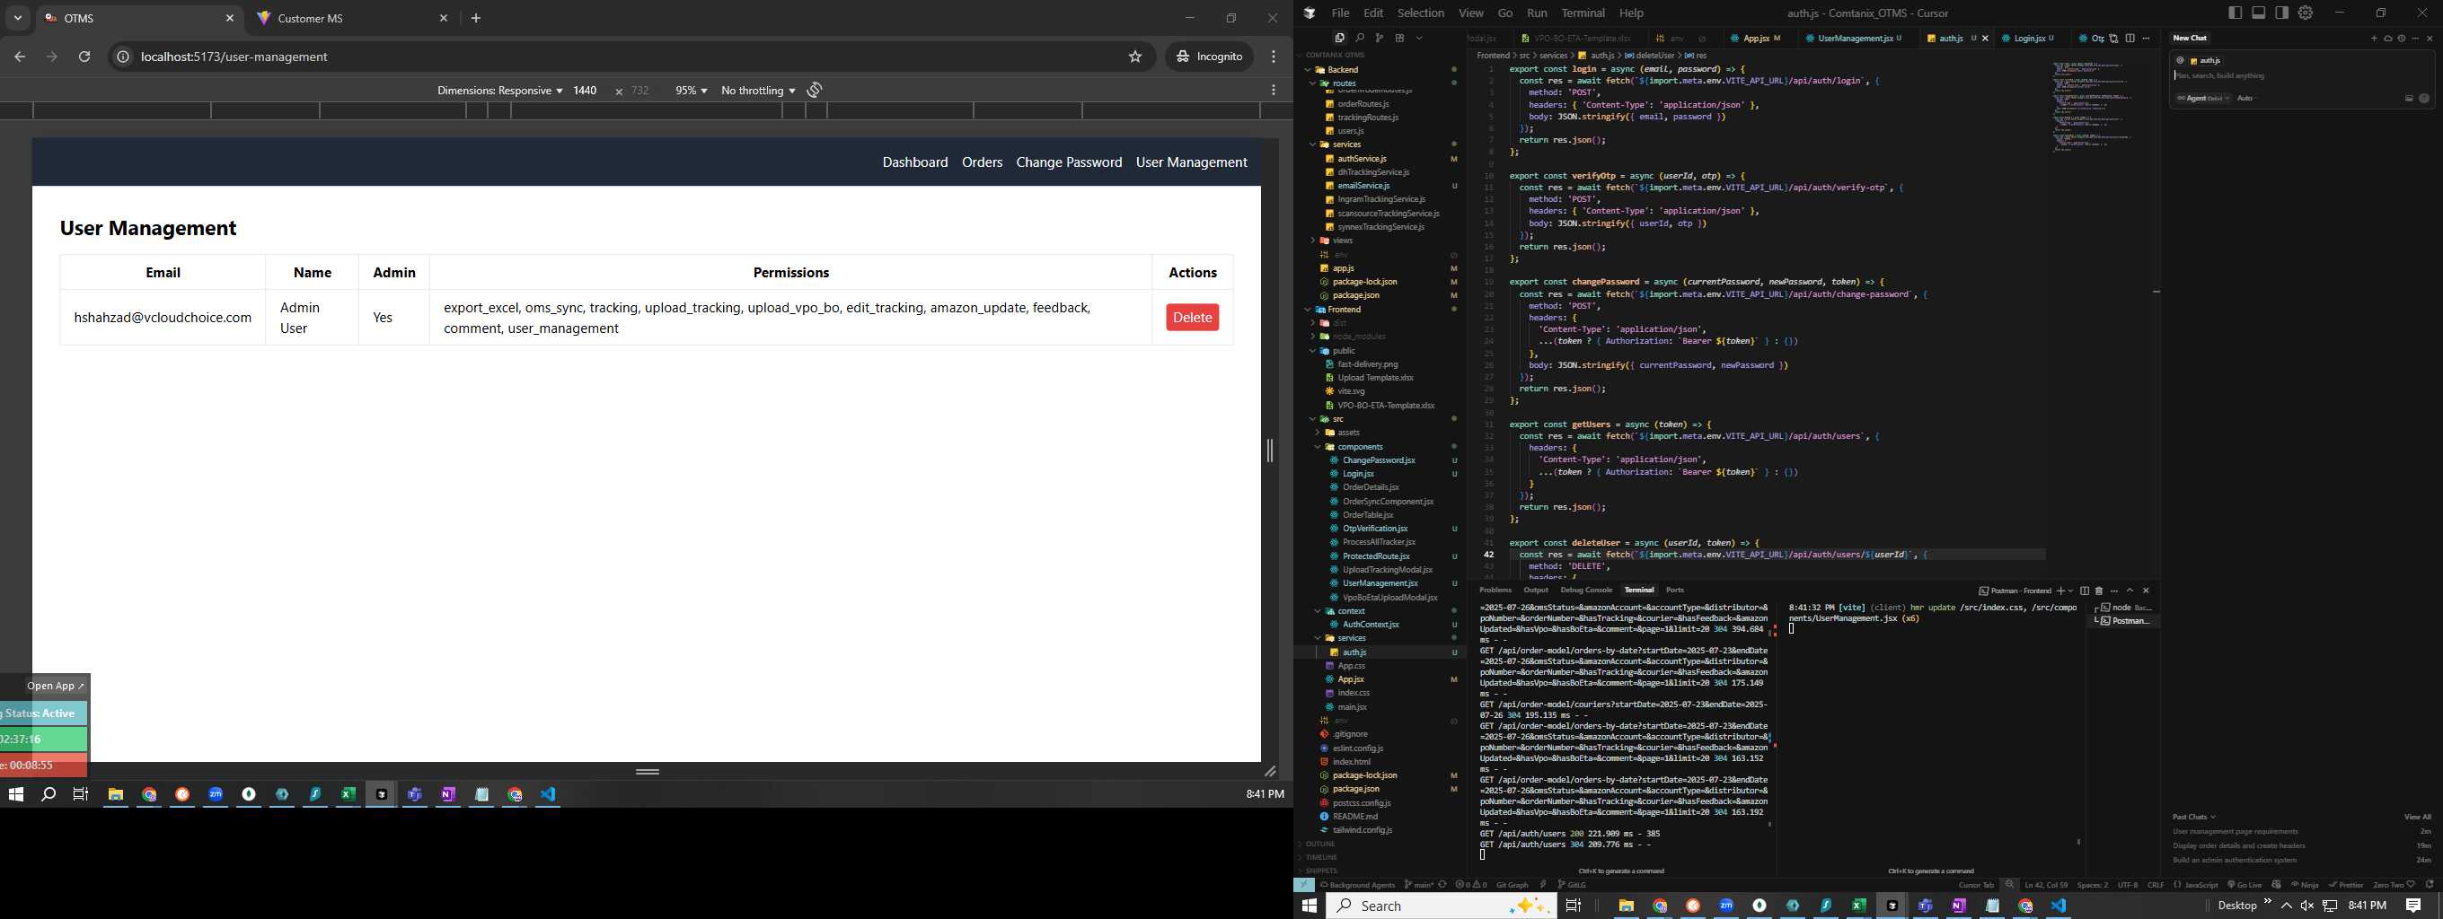Screen dimensions: 2443x919
Task: Click View All past chats
Action: pos(2417,817)
